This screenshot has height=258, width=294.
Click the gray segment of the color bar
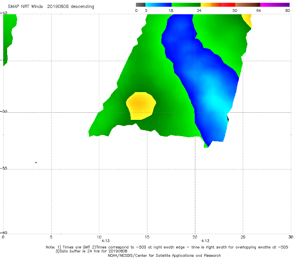(x=141, y=5)
